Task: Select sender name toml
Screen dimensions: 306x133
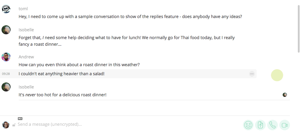Action: tap(23, 9)
